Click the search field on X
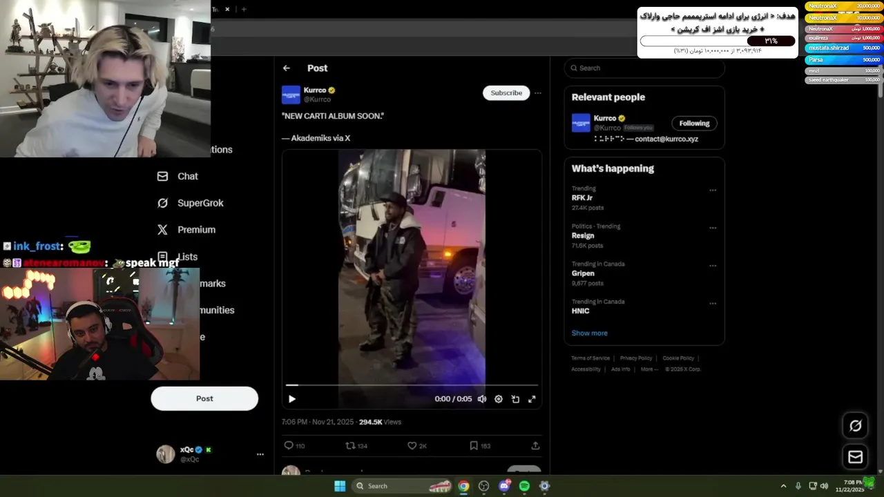Screen dimensions: 884x497 click(644, 68)
